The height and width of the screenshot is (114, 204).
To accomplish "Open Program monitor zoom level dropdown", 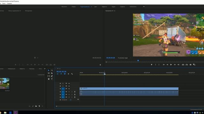I will tap(124, 58).
